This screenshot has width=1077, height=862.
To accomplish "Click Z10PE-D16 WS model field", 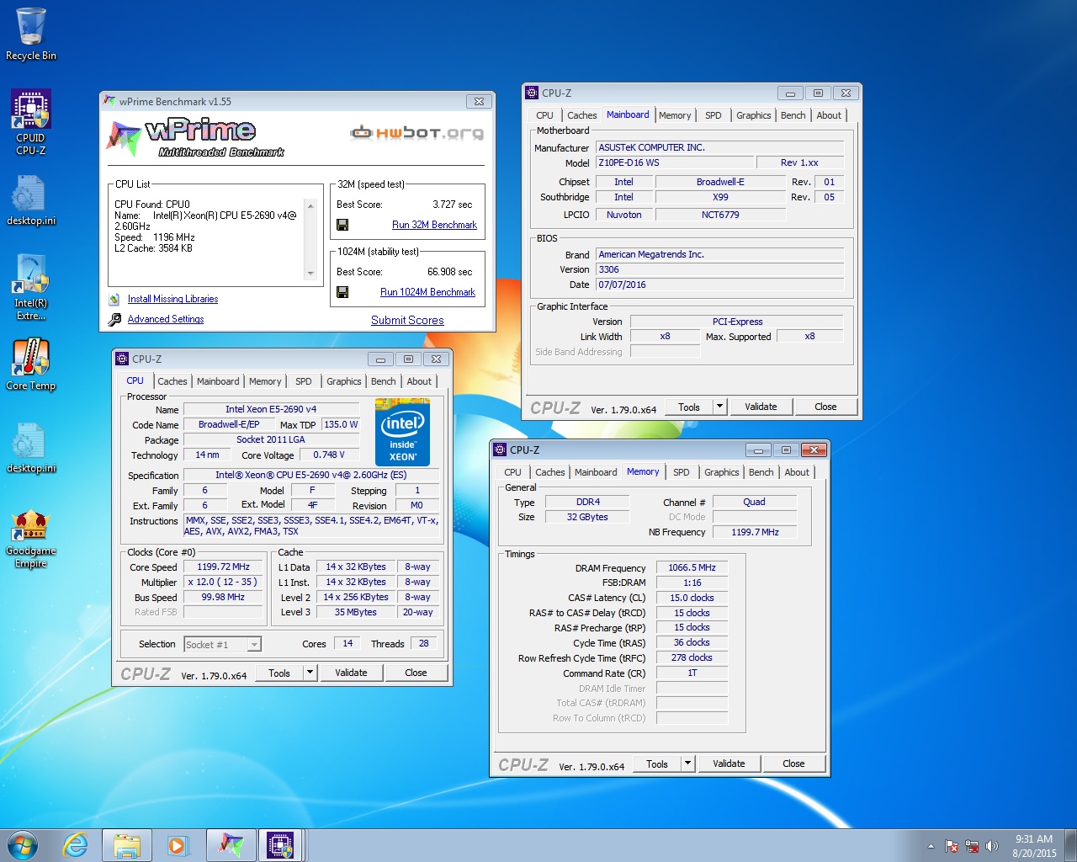I will point(673,162).
